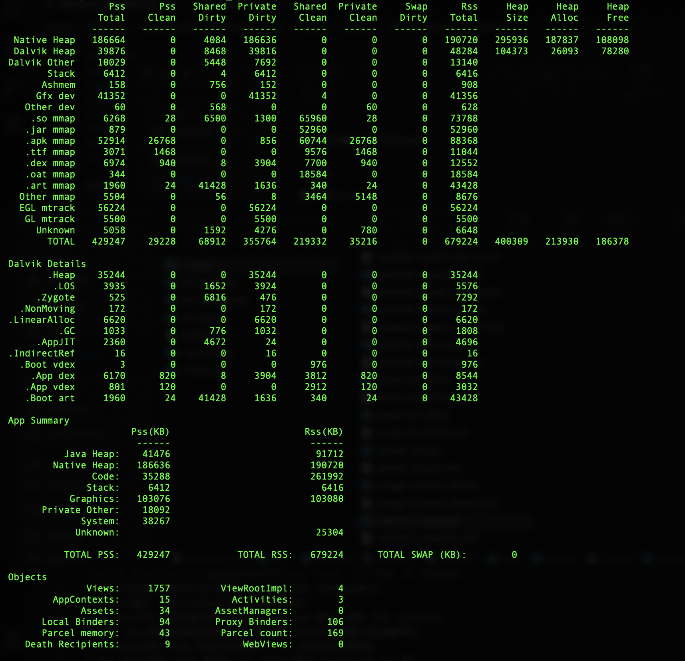685x661 pixels.
Task: Click the Swap Dirty column header
Action: tap(414, 12)
